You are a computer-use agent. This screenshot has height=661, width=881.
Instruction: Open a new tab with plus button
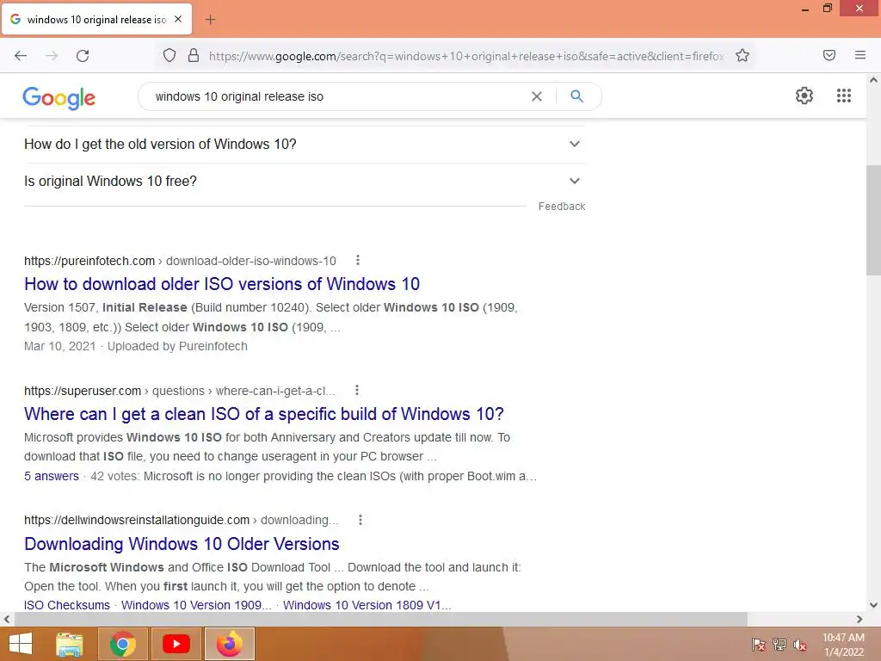210,20
